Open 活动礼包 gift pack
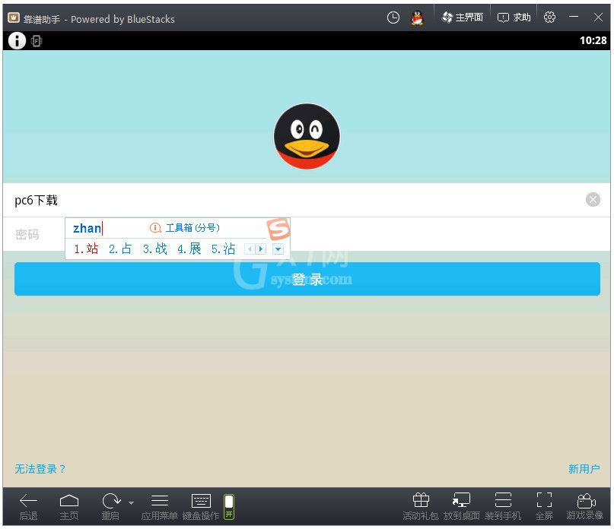Screen dimensions: 614x529 click(421, 507)
